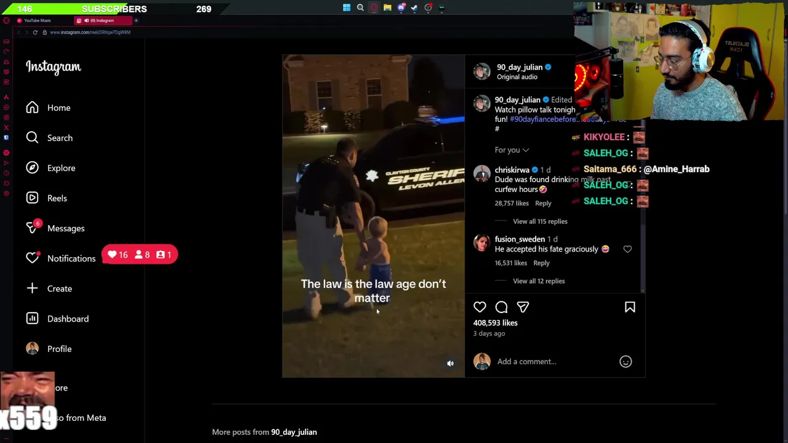This screenshot has width=788, height=443.
Task: Open X (Twitter) in Opera GX sidebar
Action: pos(6,127)
